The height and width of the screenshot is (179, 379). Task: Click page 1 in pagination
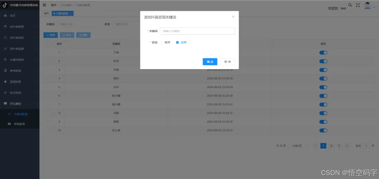pyautogui.click(x=323, y=146)
